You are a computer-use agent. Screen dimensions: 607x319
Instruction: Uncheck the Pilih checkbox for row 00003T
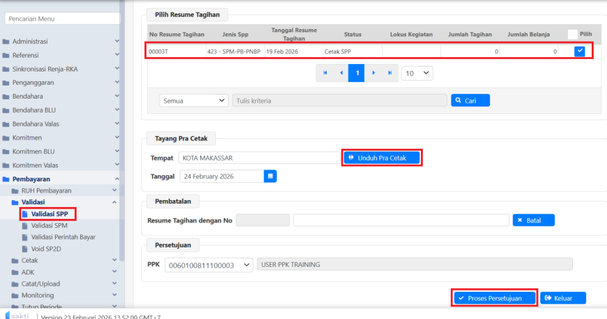point(579,51)
